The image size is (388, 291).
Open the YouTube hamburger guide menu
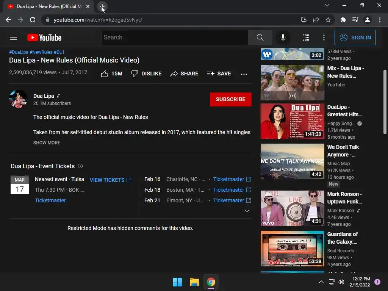pos(14,38)
